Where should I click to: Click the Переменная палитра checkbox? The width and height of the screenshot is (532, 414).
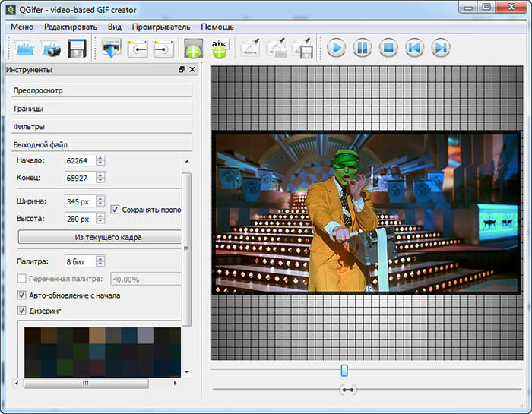click(22, 279)
